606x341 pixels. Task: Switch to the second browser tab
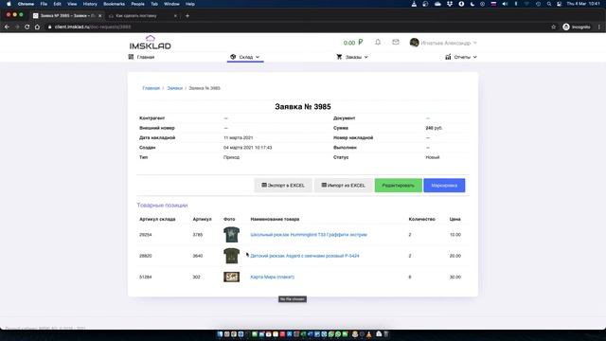(143, 16)
